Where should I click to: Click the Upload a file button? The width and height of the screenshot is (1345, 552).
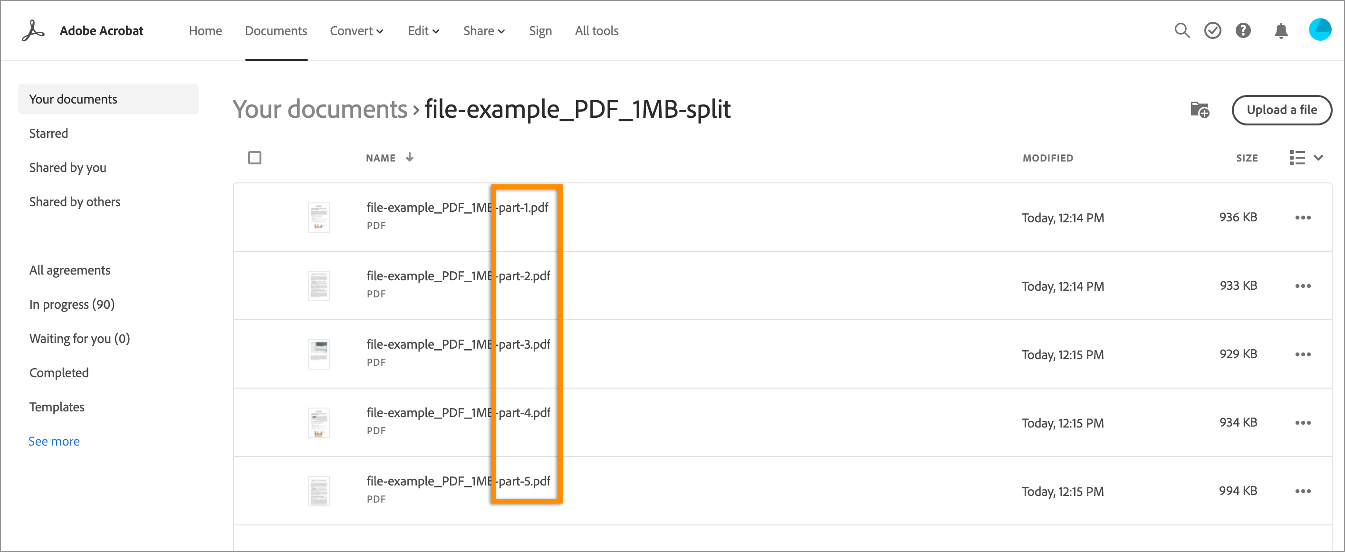pos(1281,110)
